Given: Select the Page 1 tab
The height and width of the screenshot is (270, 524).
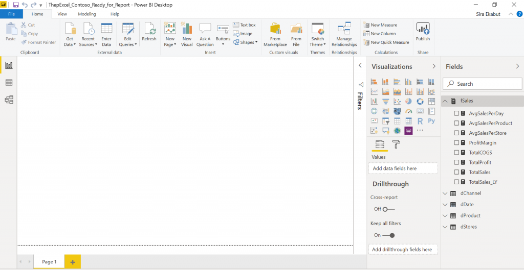Looking at the screenshot, I should (49, 262).
